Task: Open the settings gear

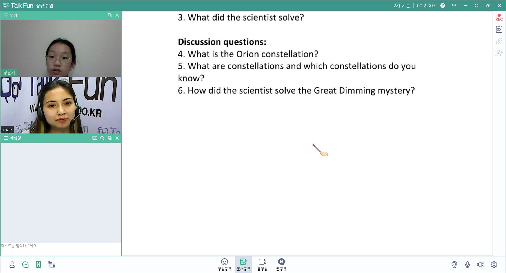Action: point(494,265)
